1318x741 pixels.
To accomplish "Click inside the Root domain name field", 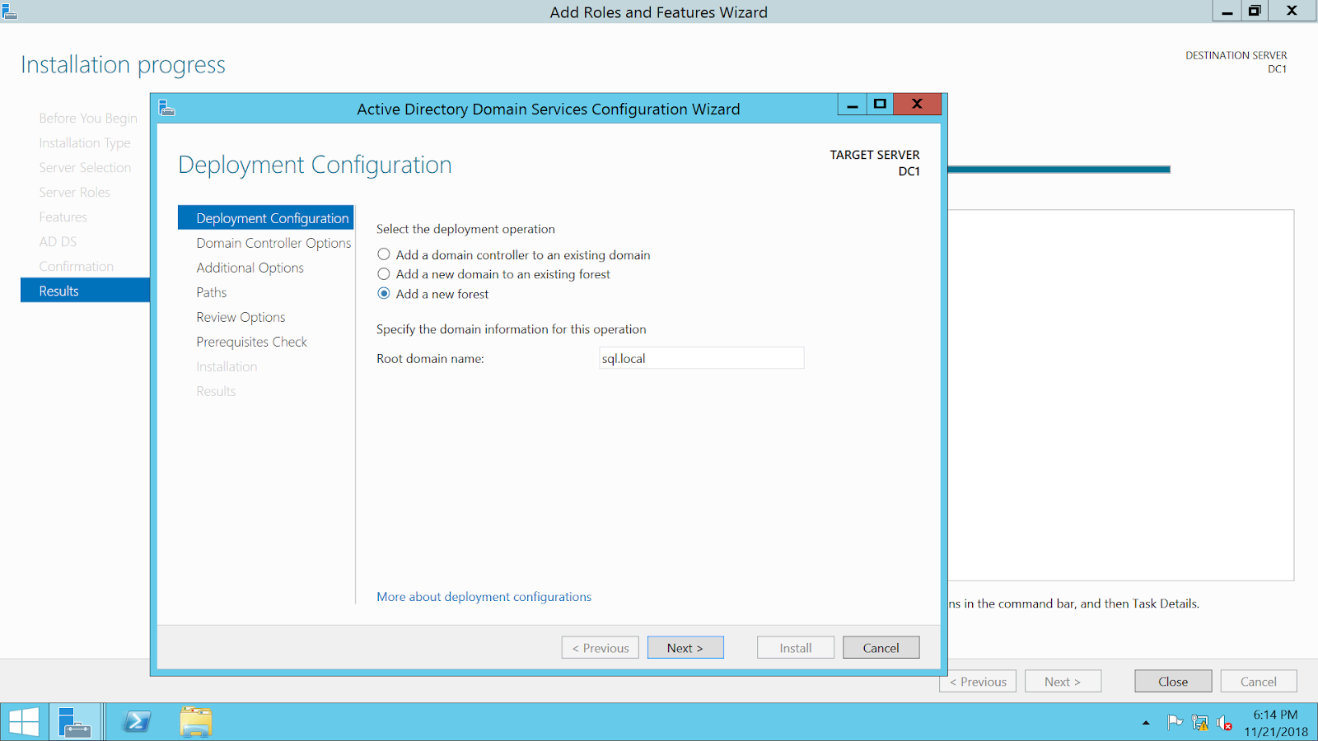I will click(701, 357).
